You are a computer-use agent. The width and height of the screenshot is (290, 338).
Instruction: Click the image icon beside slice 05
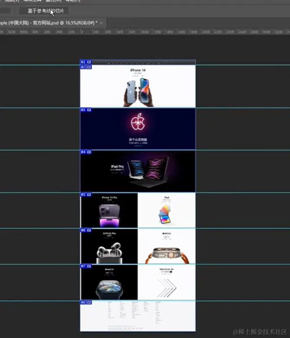(x=89, y=195)
